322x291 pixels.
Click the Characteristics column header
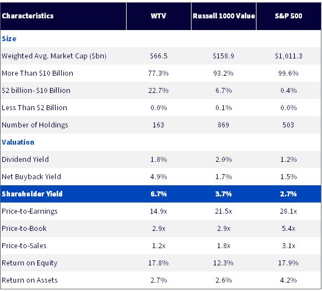click(x=28, y=16)
